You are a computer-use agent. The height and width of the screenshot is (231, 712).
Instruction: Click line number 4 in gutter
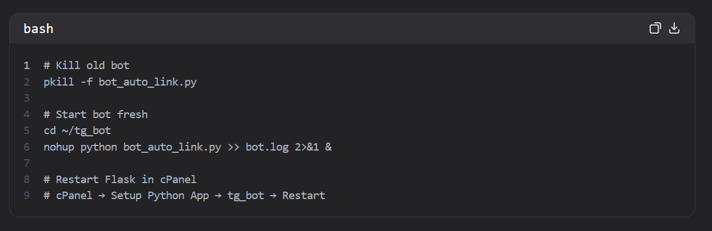tap(26, 115)
